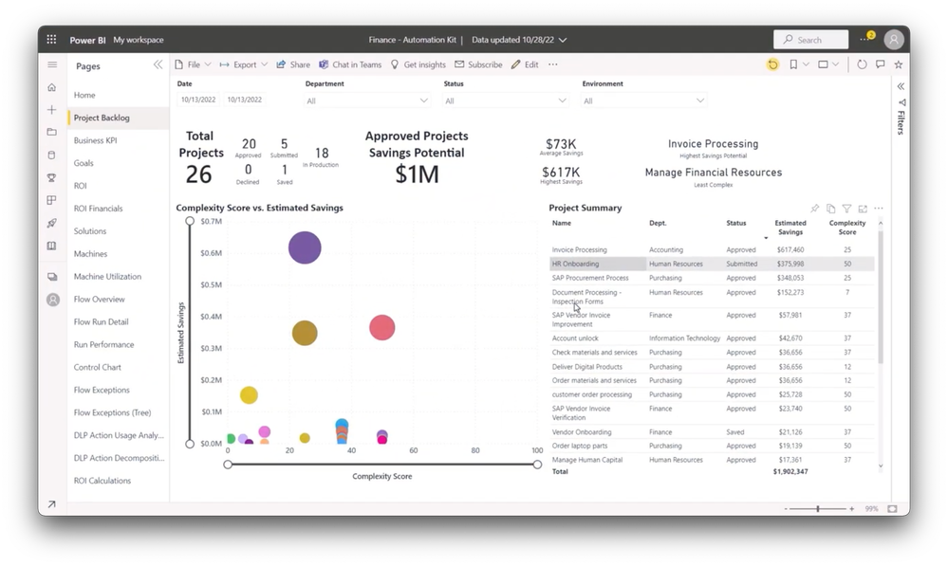This screenshot has height=566, width=948.
Task: Click the zoom slider at the bottom
Action: click(817, 509)
